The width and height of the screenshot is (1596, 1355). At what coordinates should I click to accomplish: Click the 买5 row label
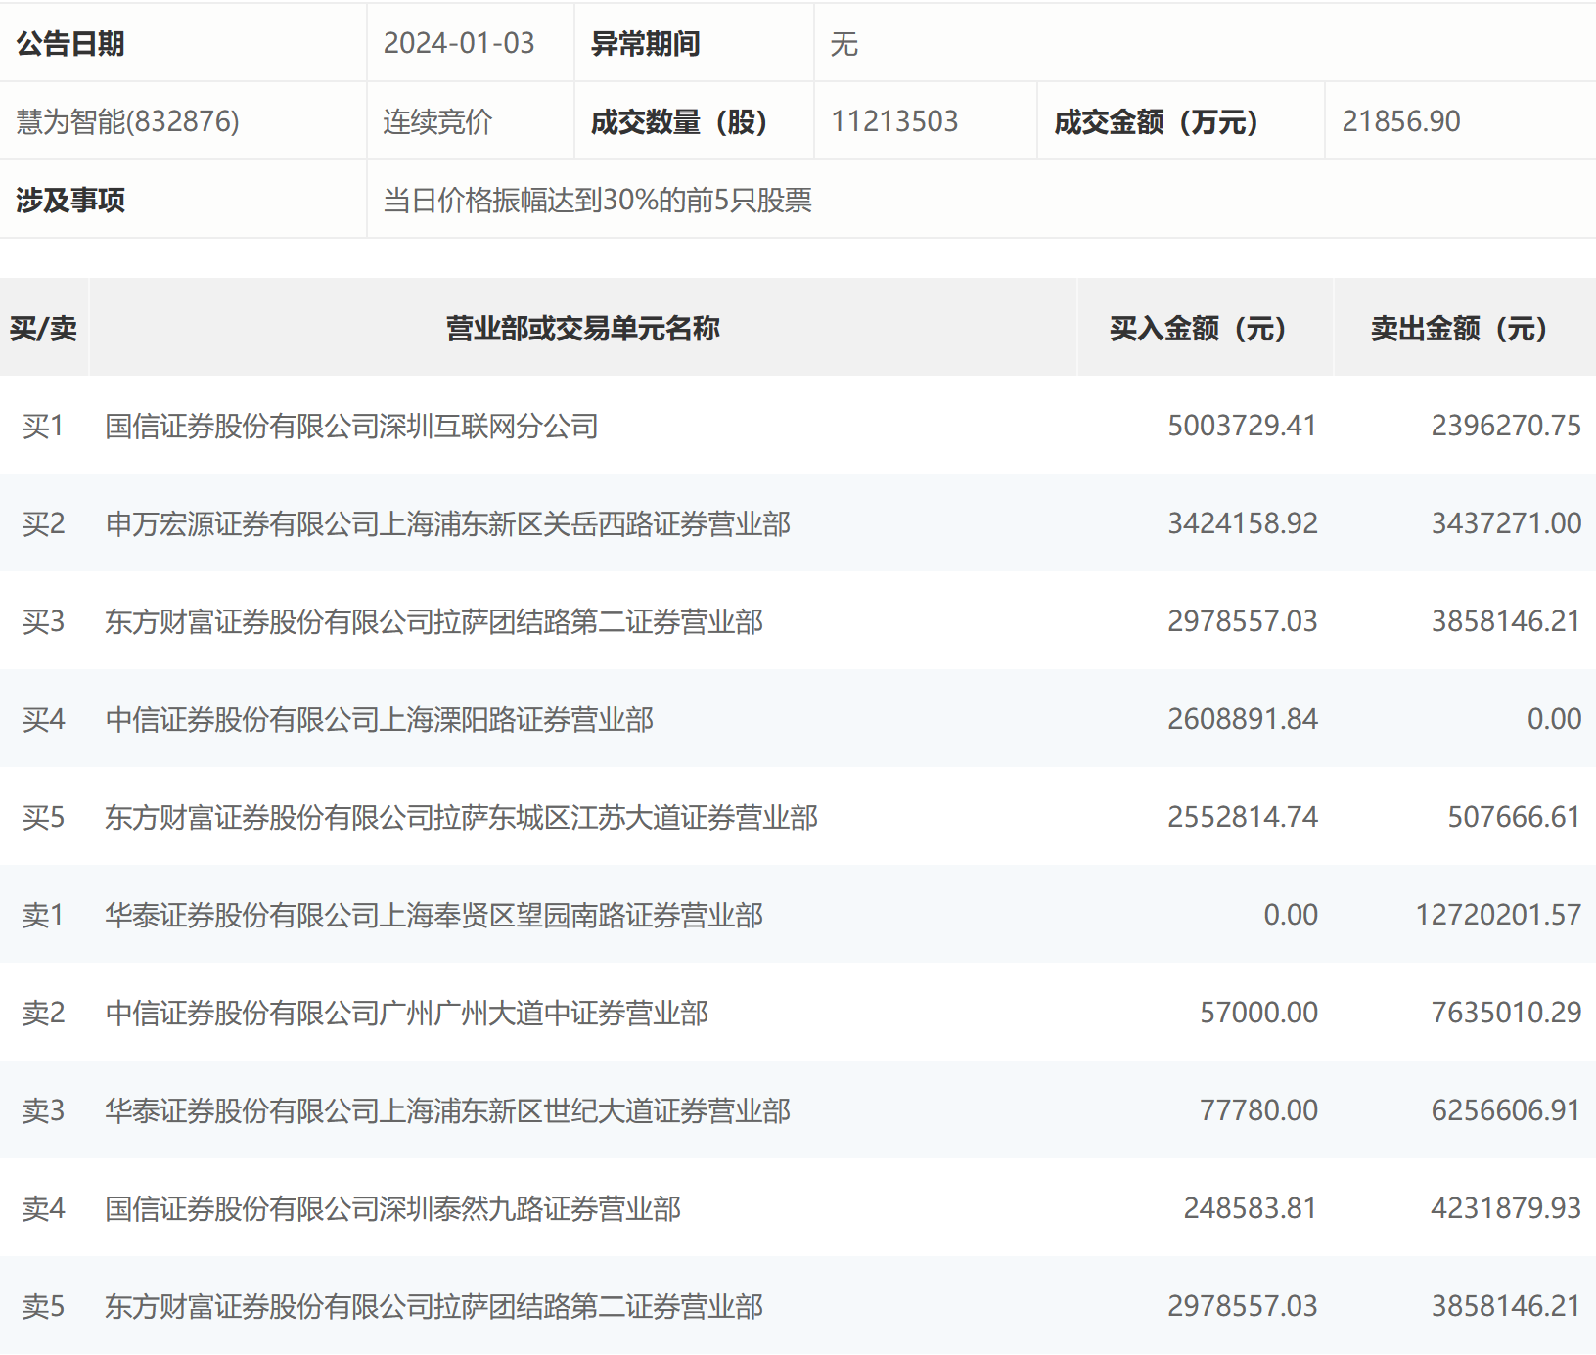tap(44, 817)
